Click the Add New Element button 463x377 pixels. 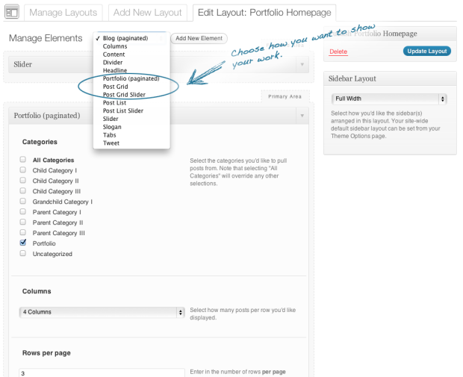[x=199, y=38]
